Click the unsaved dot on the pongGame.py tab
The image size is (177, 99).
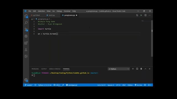77,15
